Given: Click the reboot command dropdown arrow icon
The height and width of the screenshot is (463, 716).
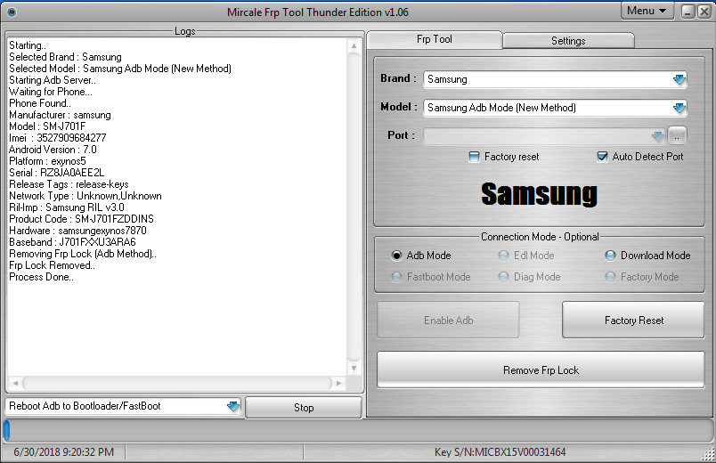Looking at the screenshot, I should point(233,406).
